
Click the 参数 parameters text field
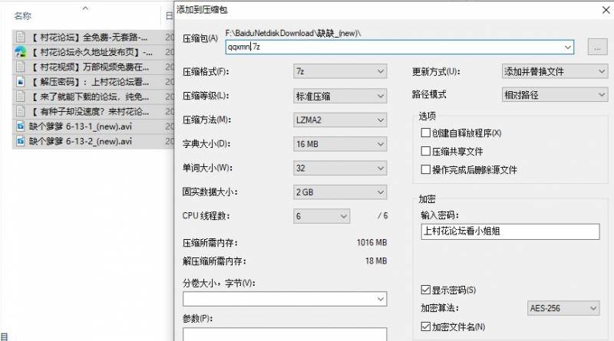[284, 333]
